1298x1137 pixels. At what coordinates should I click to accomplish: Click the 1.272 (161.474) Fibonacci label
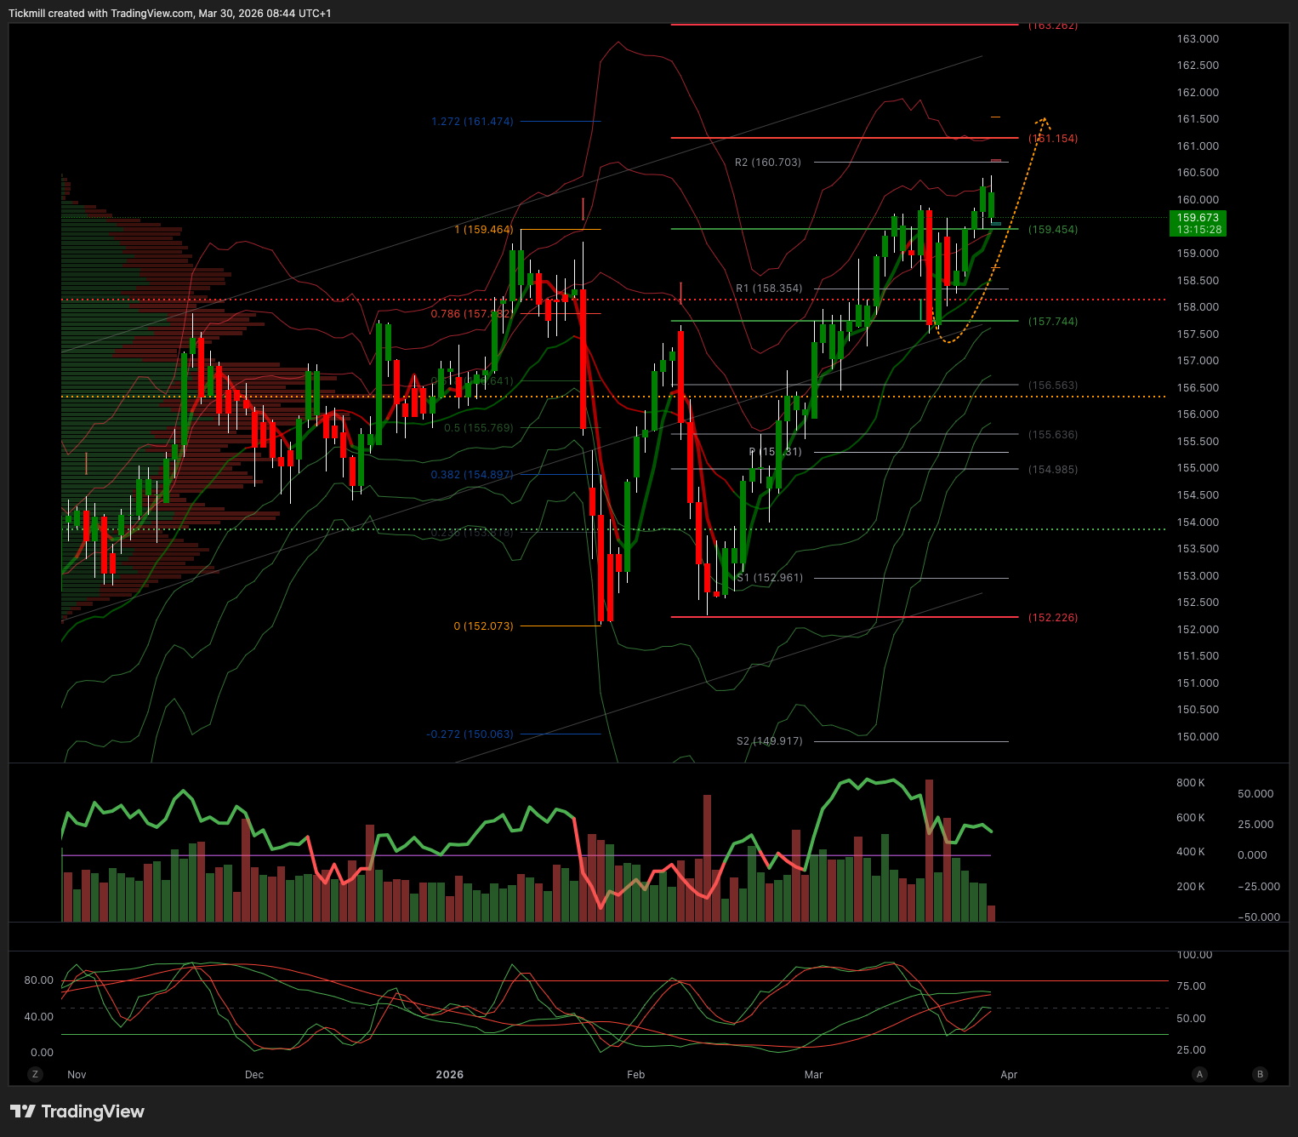click(x=472, y=122)
